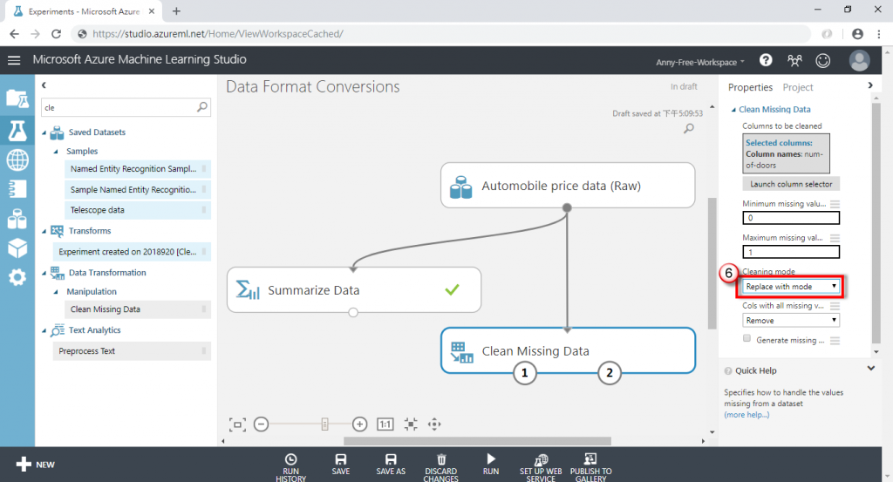The width and height of the screenshot is (893, 482).
Task: Open the Trained Models cube sidebar icon
Action: 17,248
